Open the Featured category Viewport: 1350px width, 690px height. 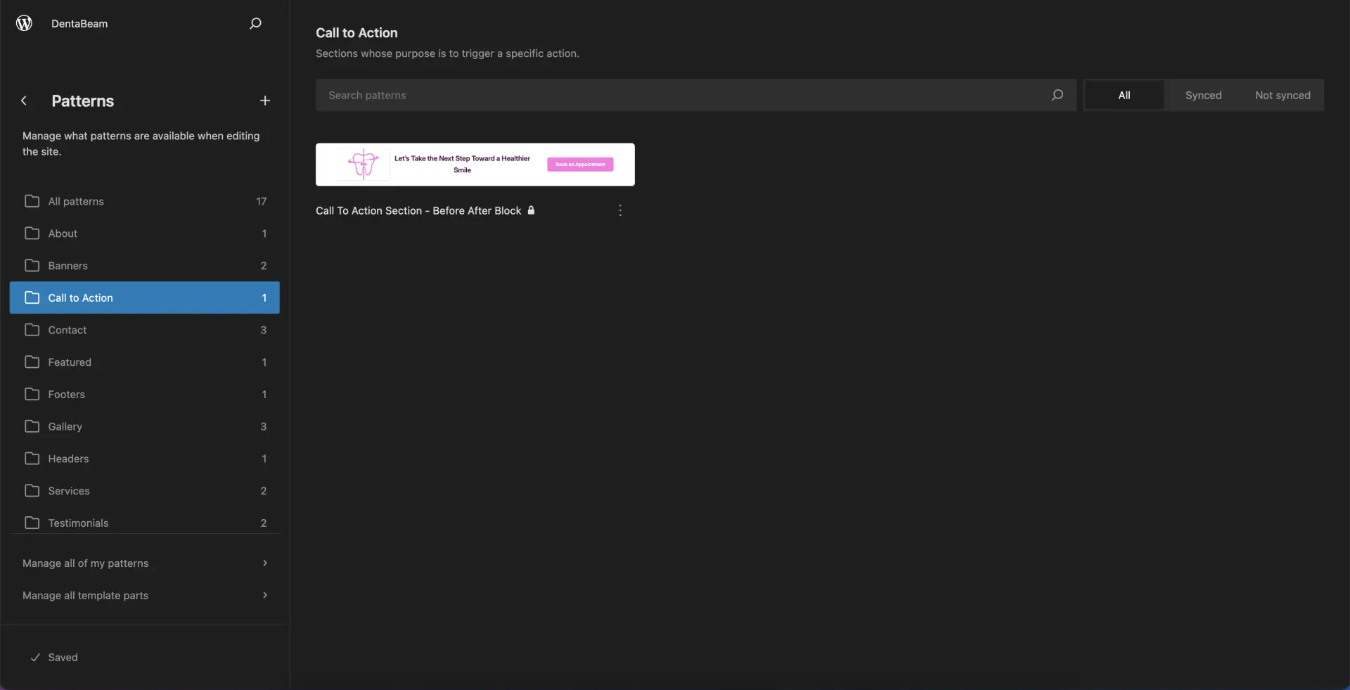(145, 362)
